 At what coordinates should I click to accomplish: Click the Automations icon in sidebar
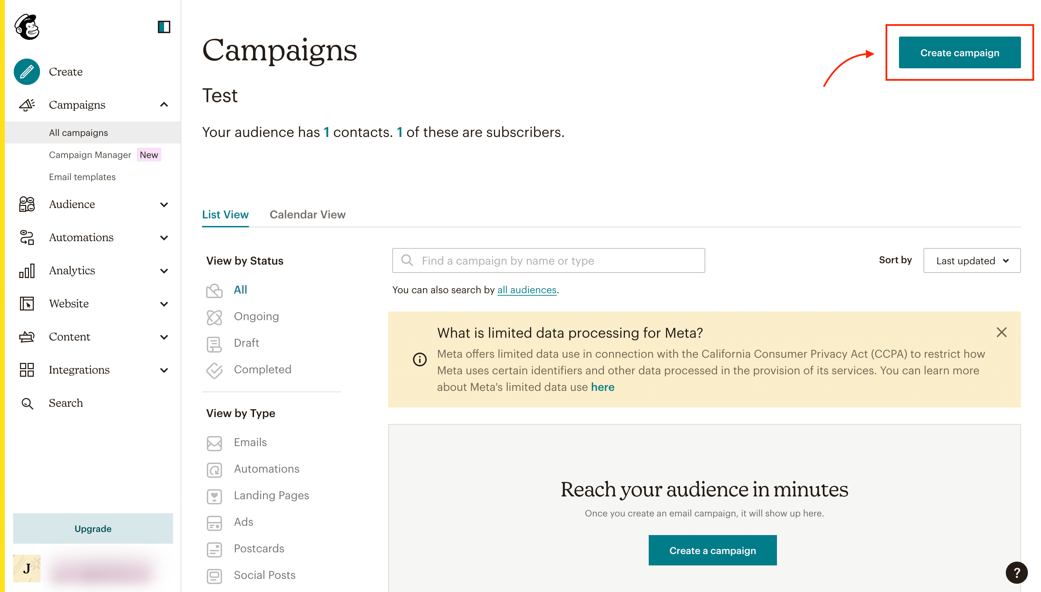pos(26,237)
